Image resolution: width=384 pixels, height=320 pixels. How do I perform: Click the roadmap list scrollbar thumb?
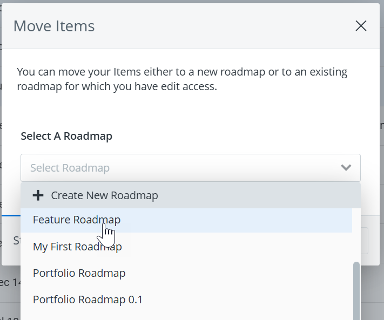coord(356,291)
